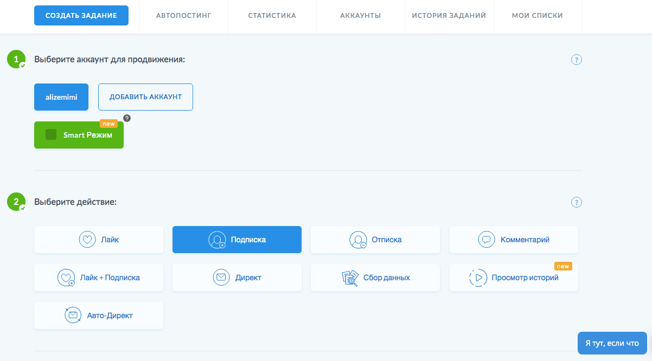Open help for account selection step
This screenshot has height=361, width=652.
pyautogui.click(x=577, y=60)
